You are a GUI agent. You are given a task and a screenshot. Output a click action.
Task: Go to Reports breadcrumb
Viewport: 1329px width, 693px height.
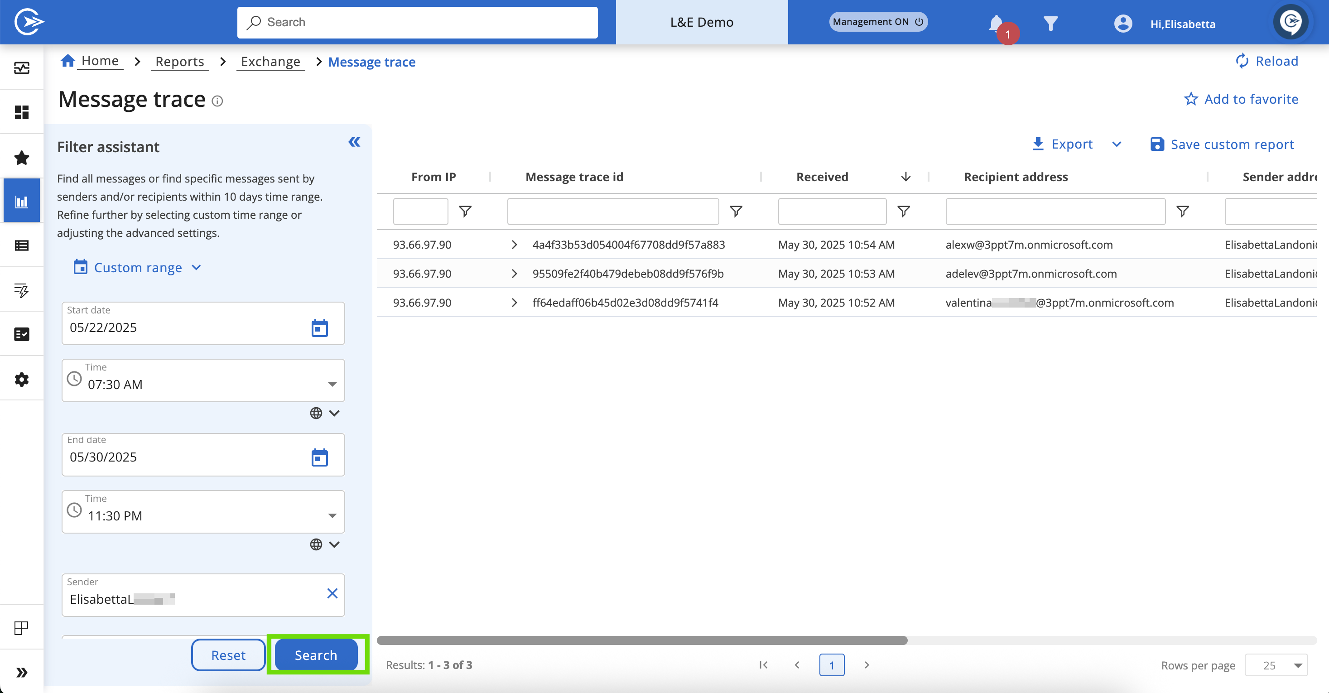coord(179,62)
